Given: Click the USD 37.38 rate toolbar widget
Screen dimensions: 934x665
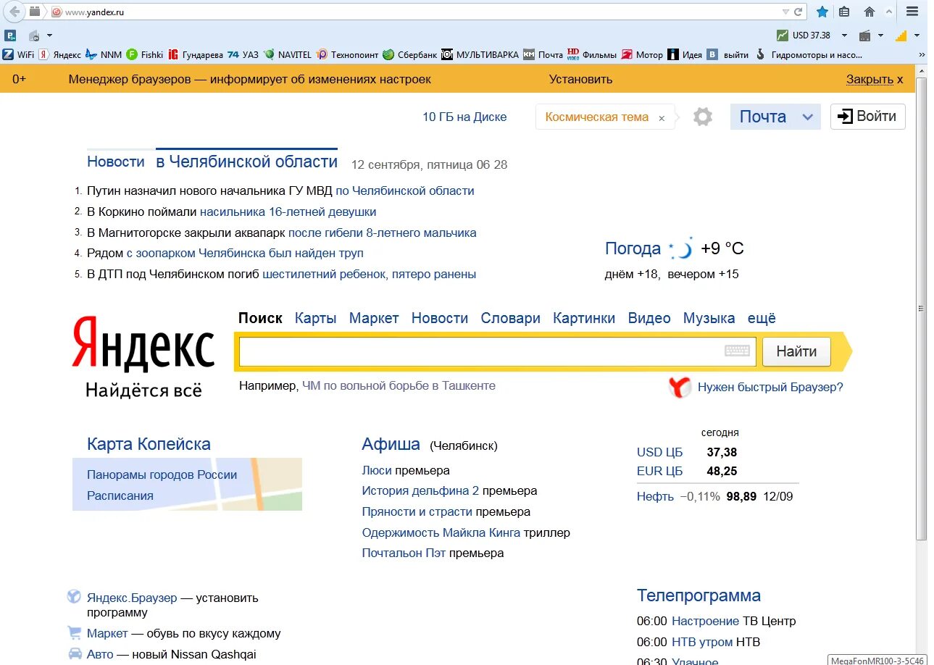Looking at the screenshot, I should pyautogui.click(x=804, y=35).
